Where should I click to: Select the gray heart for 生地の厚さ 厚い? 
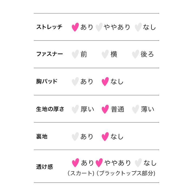click(75, 109)
